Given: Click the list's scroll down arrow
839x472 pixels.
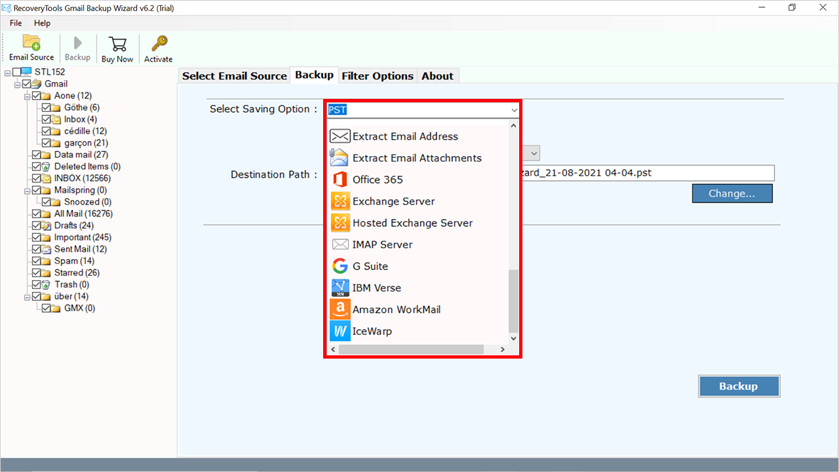Looking at the screenshot, I should (513, 338).
